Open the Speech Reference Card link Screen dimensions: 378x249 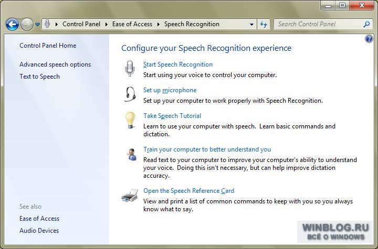tap(188, 191)
